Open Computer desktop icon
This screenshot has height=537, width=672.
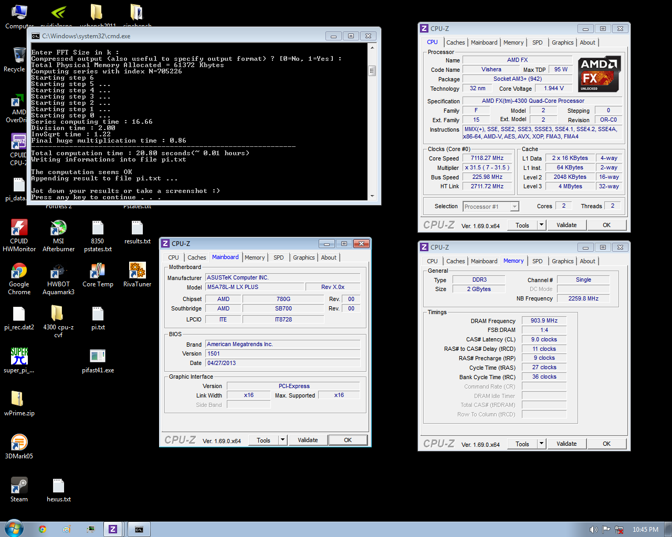click(x=19, y=17)
